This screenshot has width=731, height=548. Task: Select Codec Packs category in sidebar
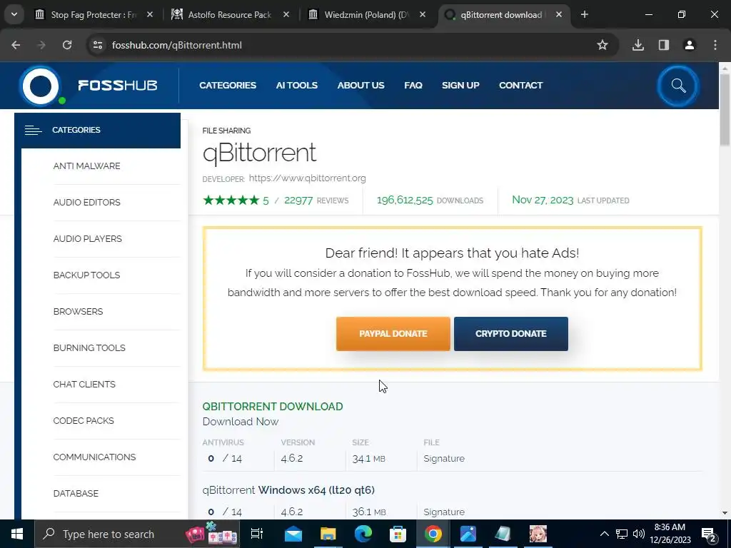pyautogui.click(x=84, y=420)
